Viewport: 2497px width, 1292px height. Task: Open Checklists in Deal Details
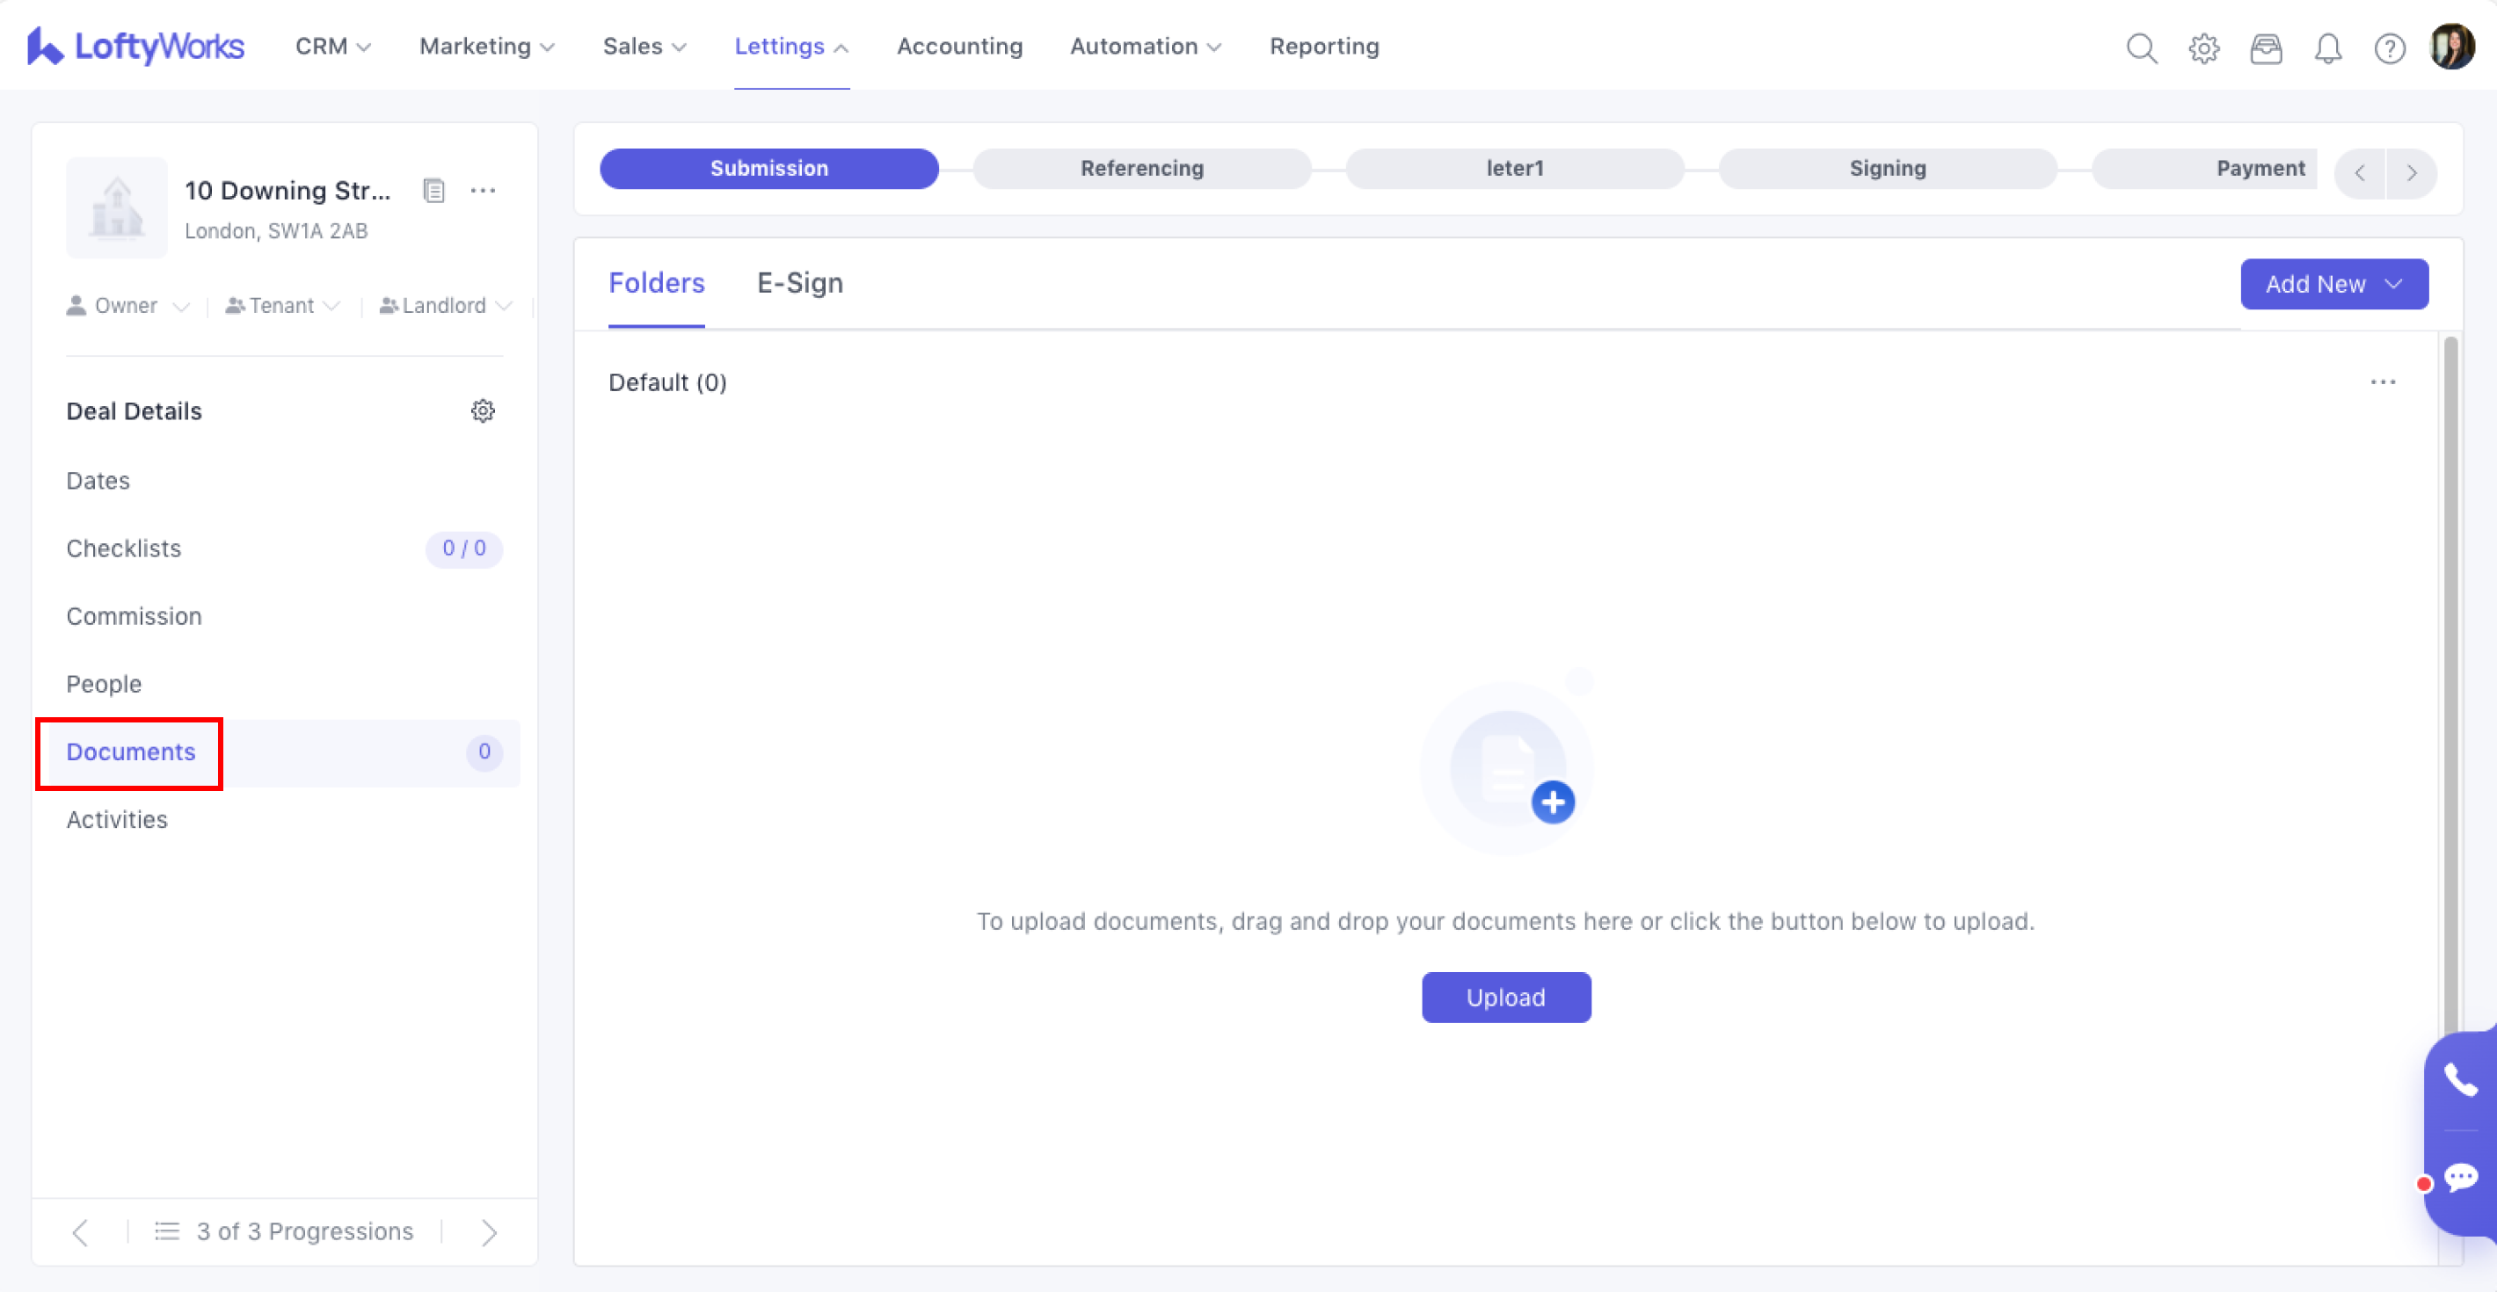[124, 548]
